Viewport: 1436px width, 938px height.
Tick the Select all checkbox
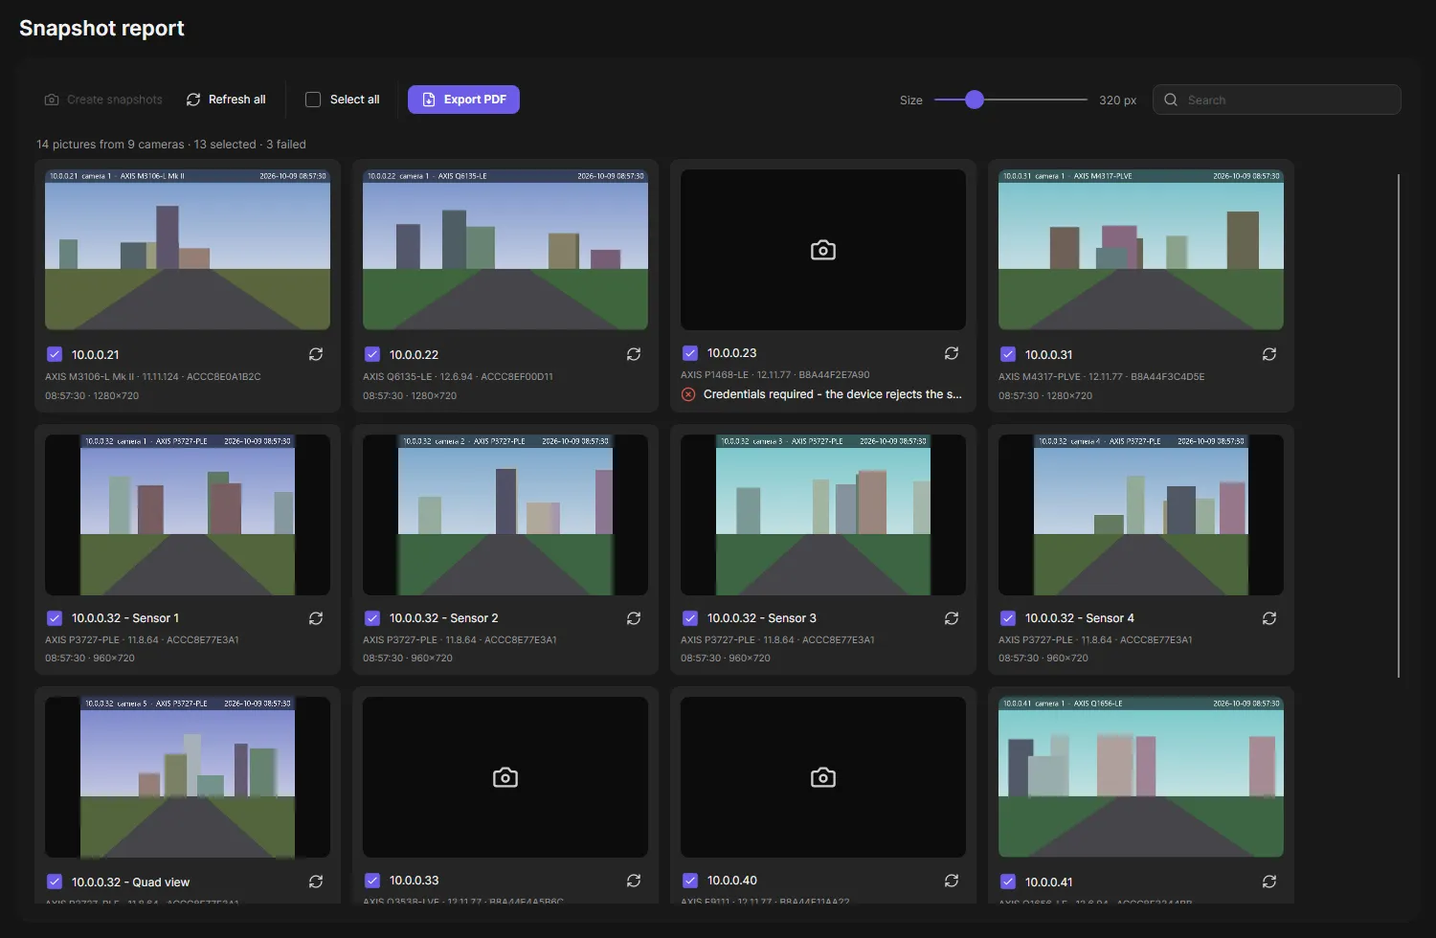tap(313, 100)
